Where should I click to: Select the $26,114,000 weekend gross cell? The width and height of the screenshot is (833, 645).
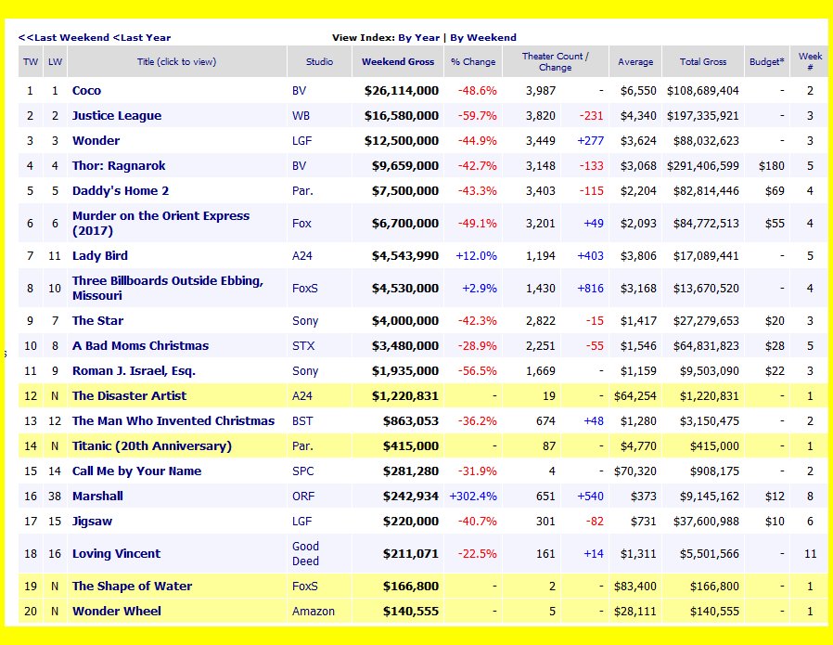[402, 91]
